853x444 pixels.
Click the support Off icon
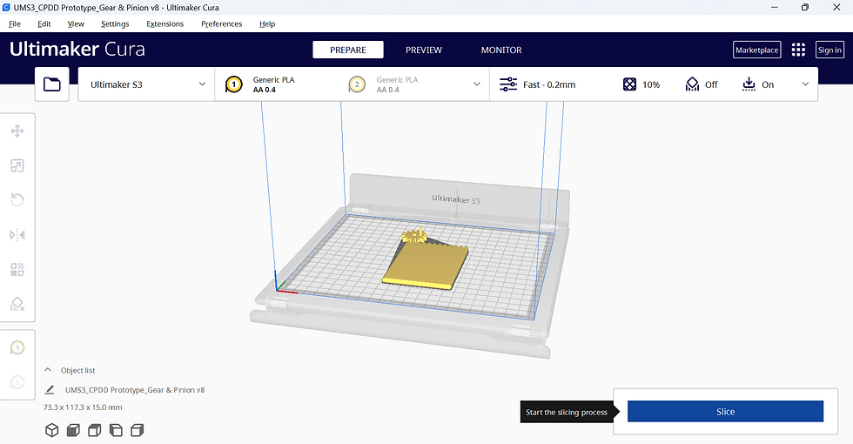pos(692,84)
